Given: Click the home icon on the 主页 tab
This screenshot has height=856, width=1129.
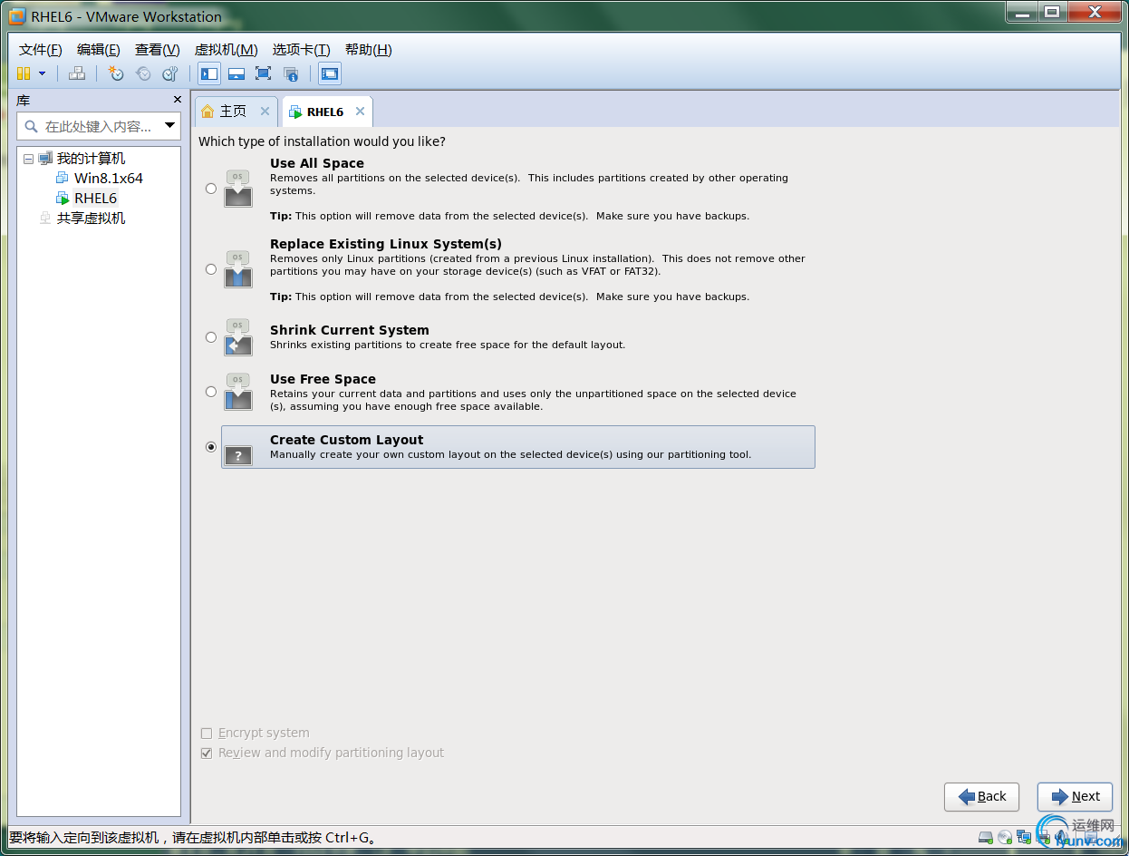Looking at the screenshot, I should coord(207,111).
